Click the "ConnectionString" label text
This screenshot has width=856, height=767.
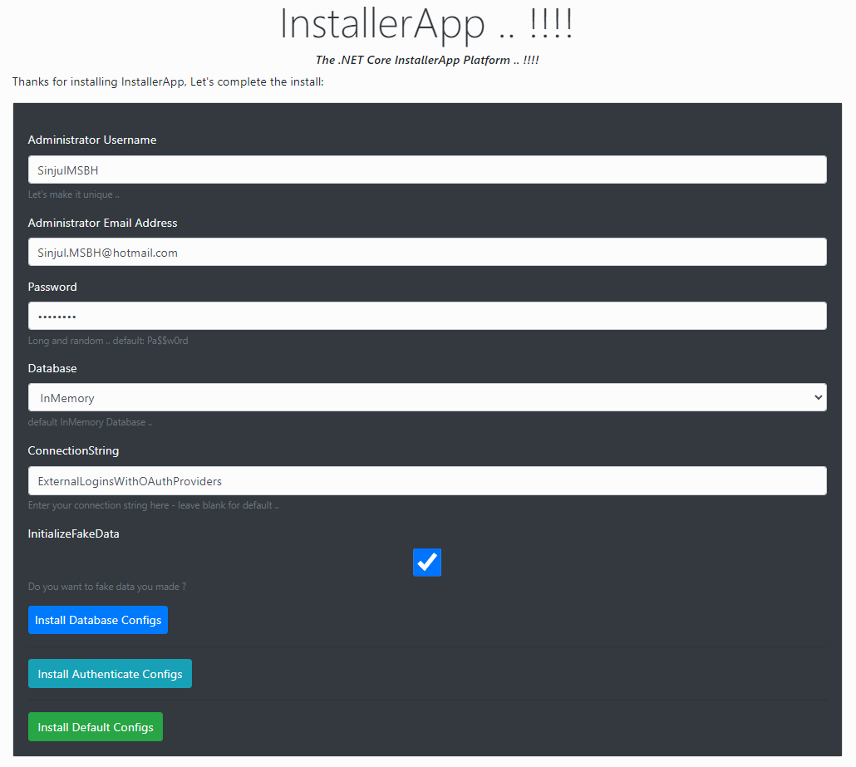pyautogui.click(x=73, y=451)
